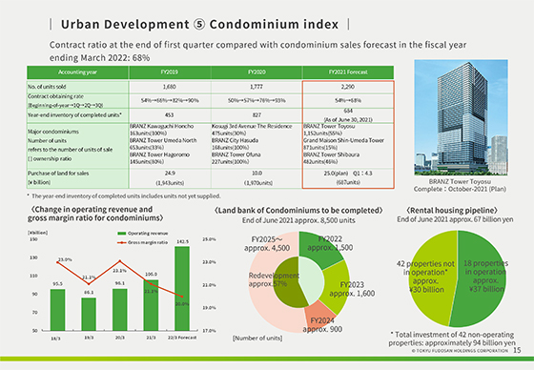Select the 'FY2019' column header
Viewport: 534px width, 370px height.
point(170,72)
